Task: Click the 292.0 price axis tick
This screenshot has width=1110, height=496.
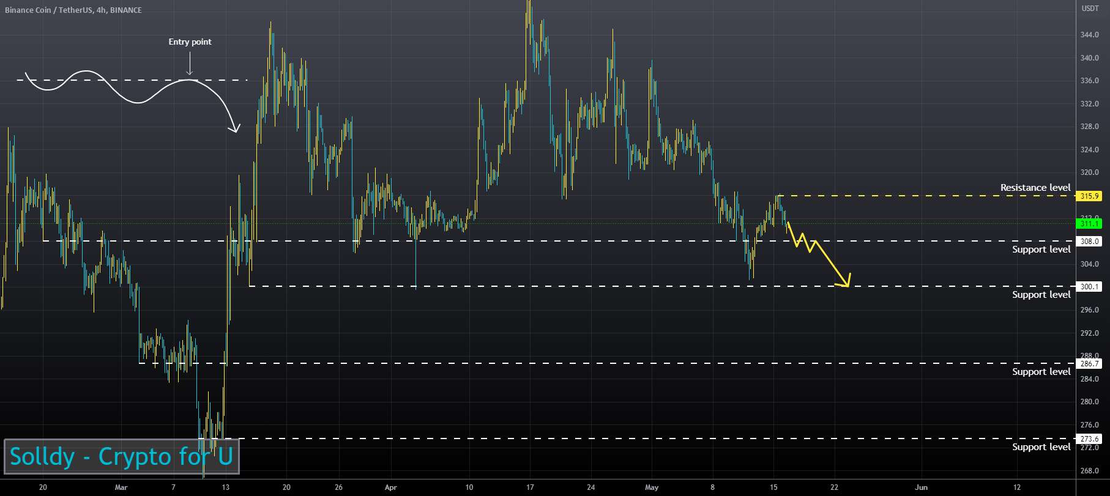Action: click(1089, 333)
